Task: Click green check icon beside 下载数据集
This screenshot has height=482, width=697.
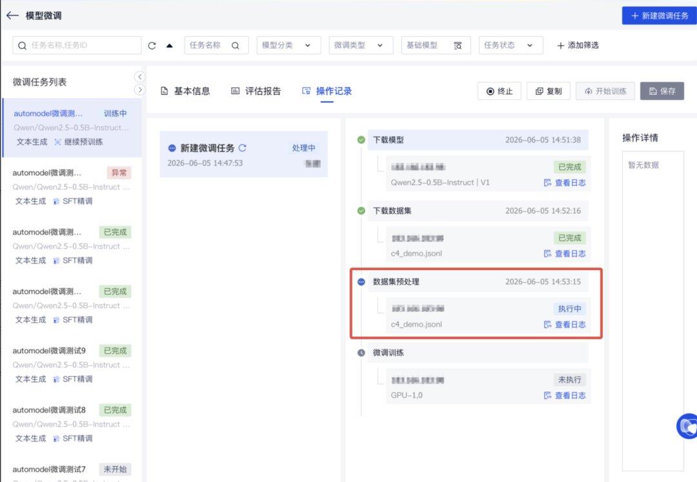Action: click(x=361, y=211)
